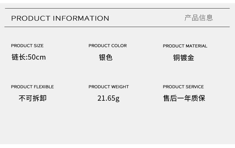Select the 售后一年质保 warranty text
Viewport: 235px width, 148px height.
[x=184, y=98]
